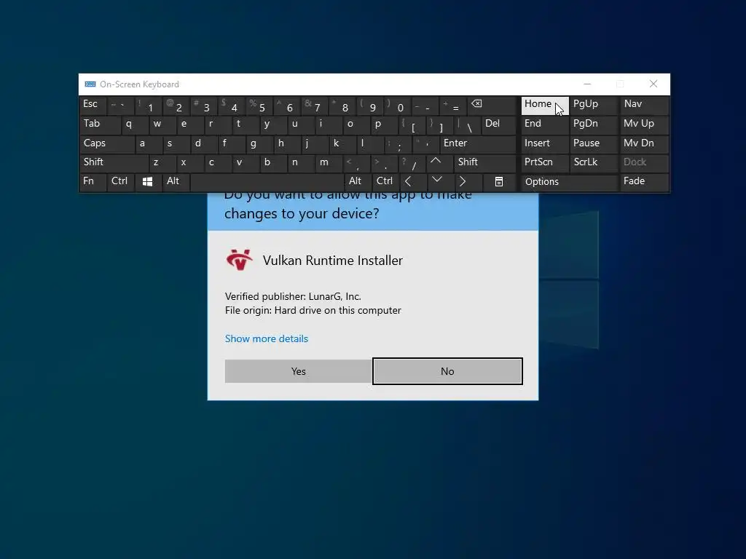Toggle the right Shift key
The image size is (746, 559).
[x=484, y=162]
